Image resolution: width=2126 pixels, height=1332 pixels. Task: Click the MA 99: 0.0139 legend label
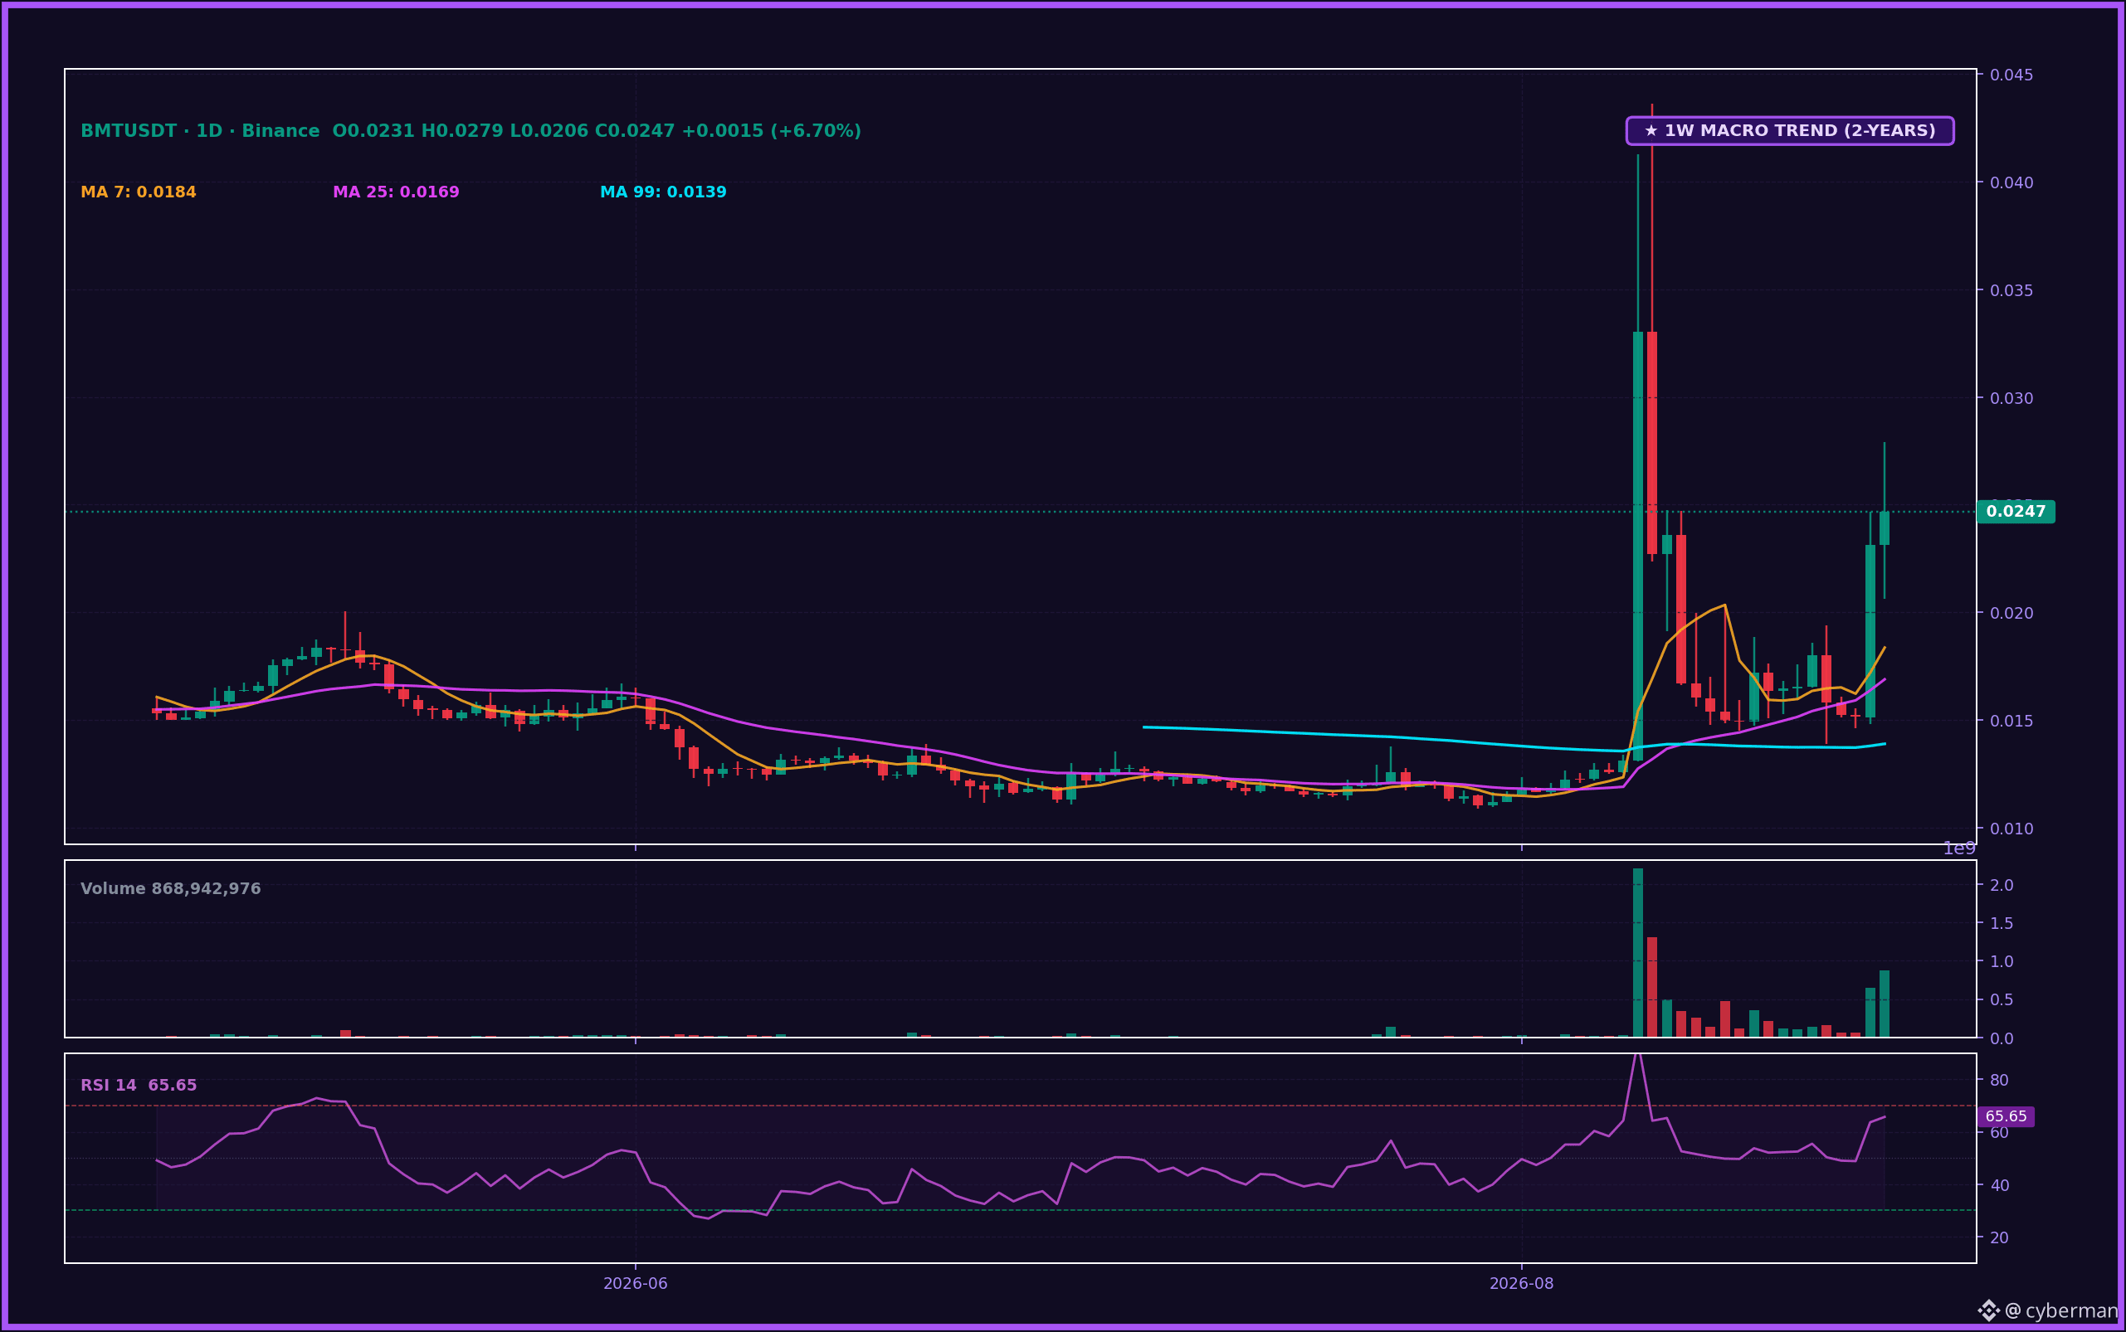pyautogui.click(x=663, y=192)
